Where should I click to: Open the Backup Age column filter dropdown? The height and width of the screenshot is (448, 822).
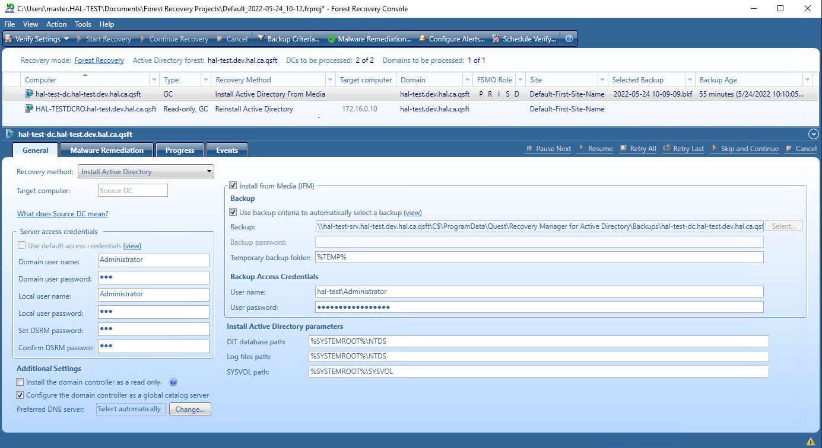pyautogui.click(x=808, y=80)
